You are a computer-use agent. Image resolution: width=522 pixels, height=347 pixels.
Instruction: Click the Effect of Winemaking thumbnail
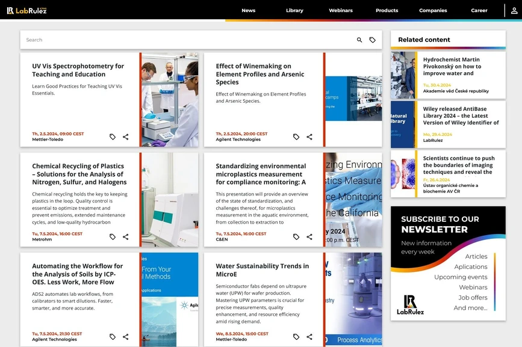tap(353, 99)
